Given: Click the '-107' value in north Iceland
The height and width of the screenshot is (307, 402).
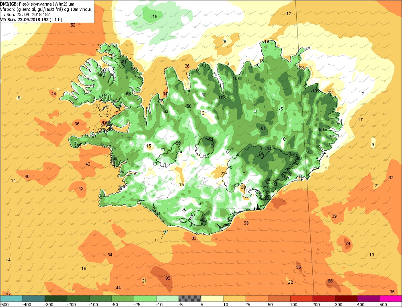Looking at the screenshot, I should click(235, 78).
